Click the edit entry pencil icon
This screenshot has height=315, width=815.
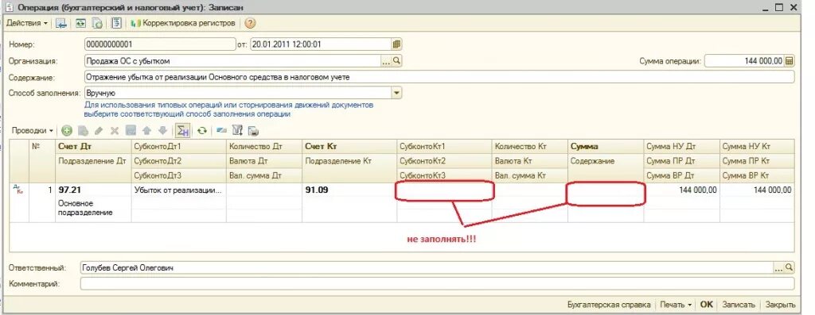[x=99, y=131]
